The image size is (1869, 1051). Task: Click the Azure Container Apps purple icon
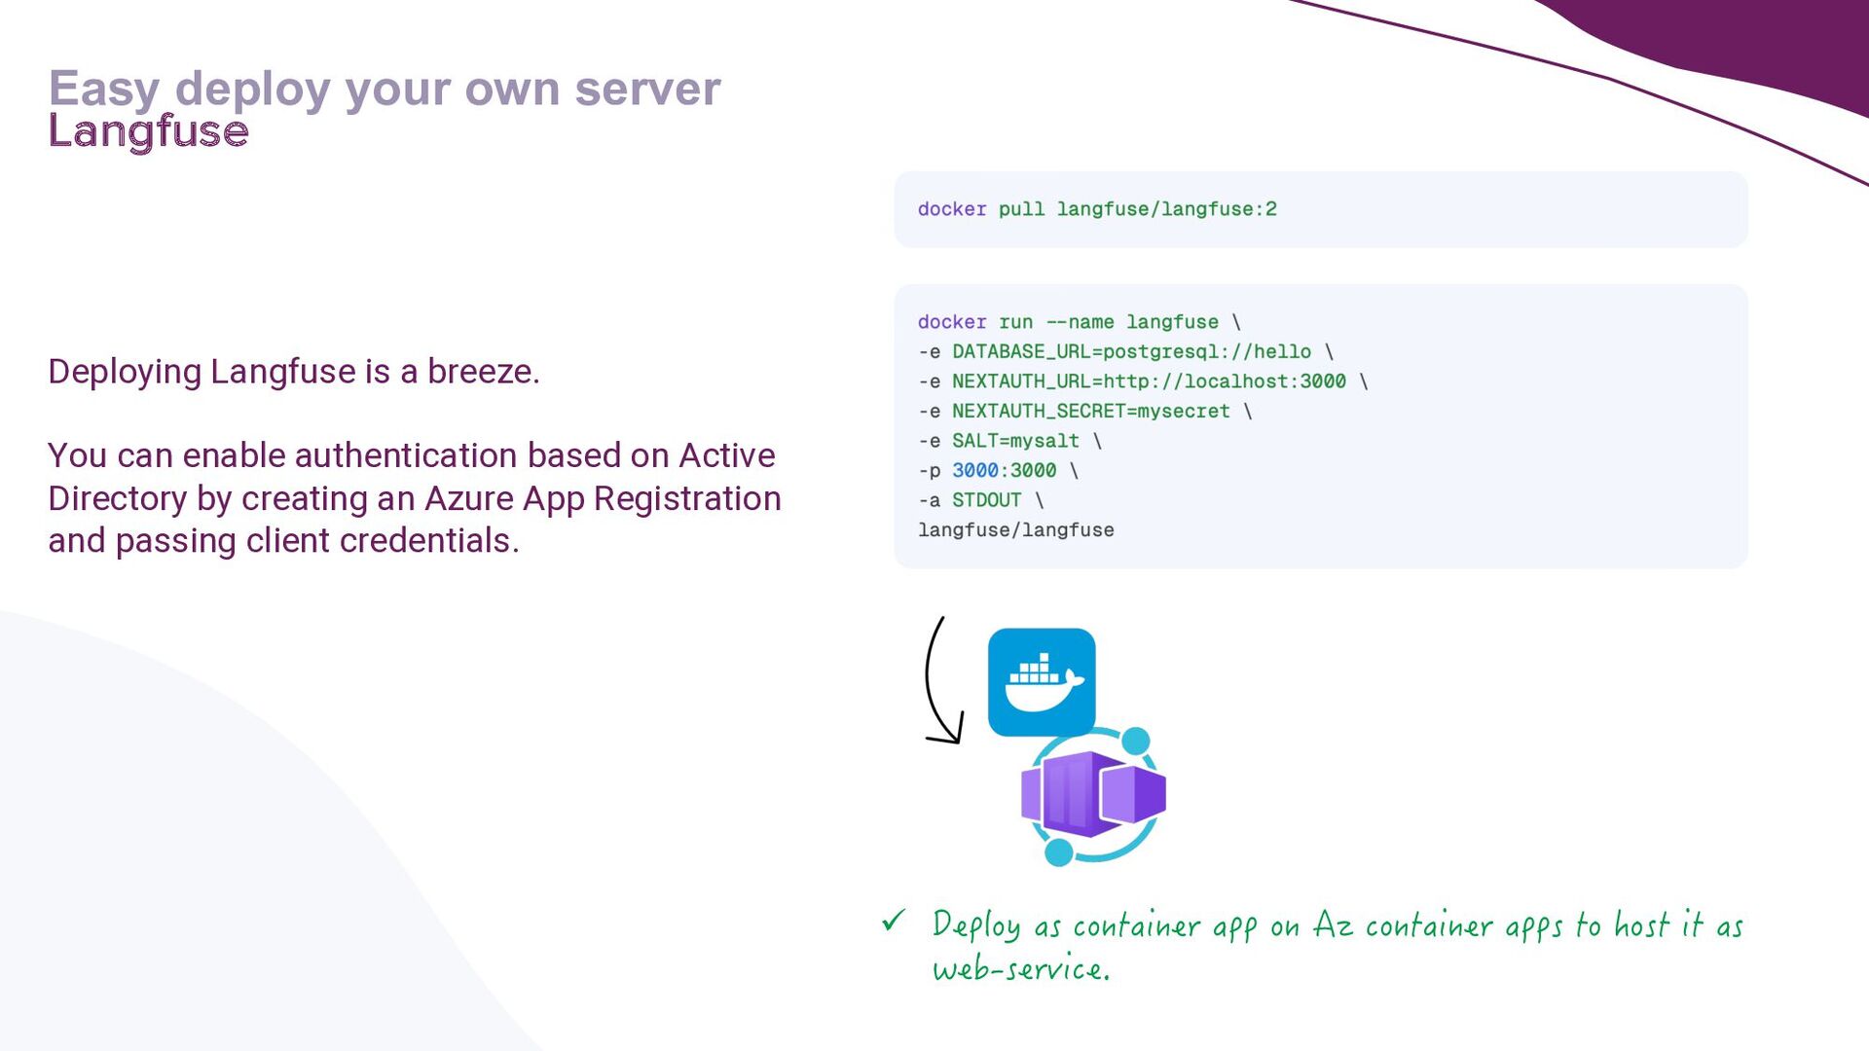(x=1093, y=796)
